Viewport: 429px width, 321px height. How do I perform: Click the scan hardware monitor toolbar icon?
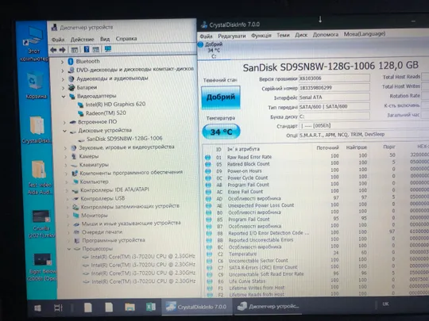(108, 49)
